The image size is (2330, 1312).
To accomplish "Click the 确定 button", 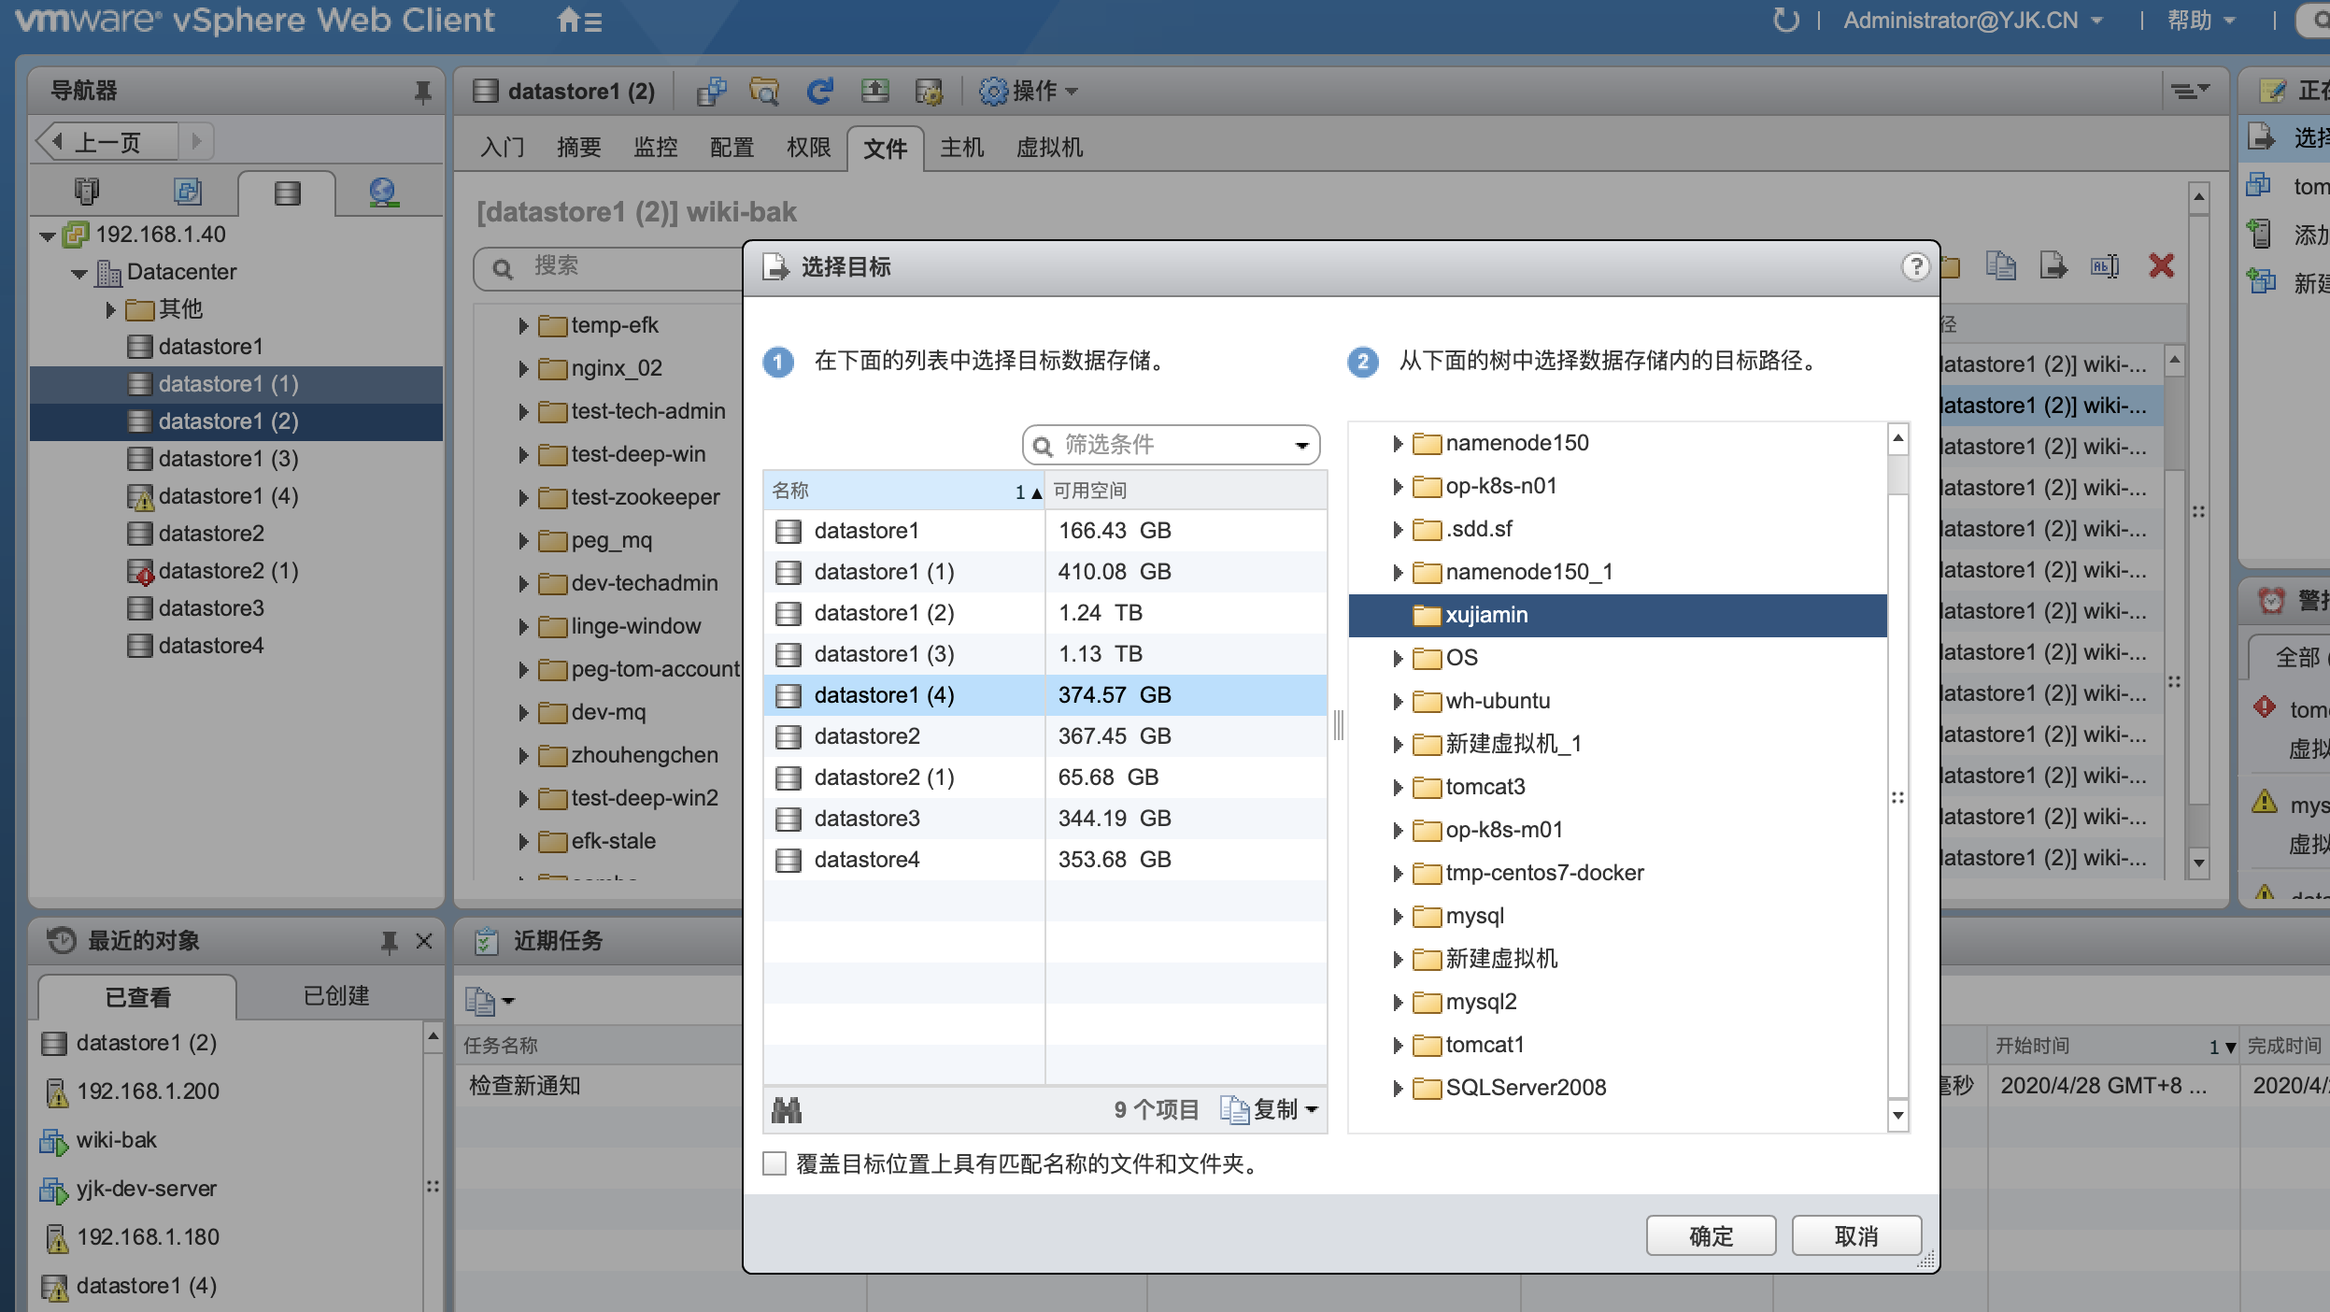I will click(x=1710, y=1236).
